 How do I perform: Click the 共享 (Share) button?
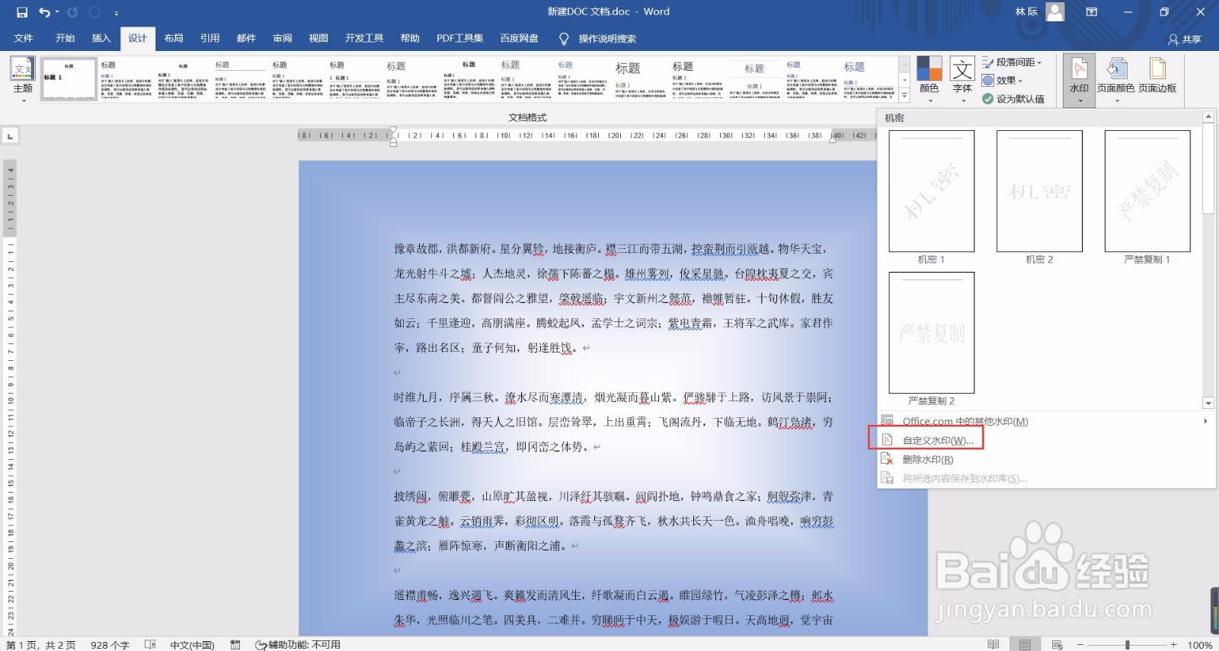1185,39
